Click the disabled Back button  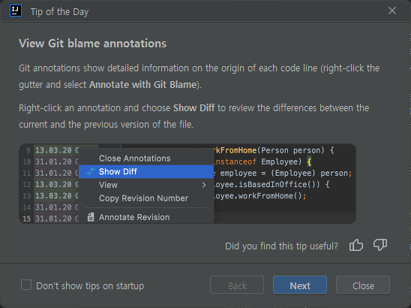(x=237, y=285)
